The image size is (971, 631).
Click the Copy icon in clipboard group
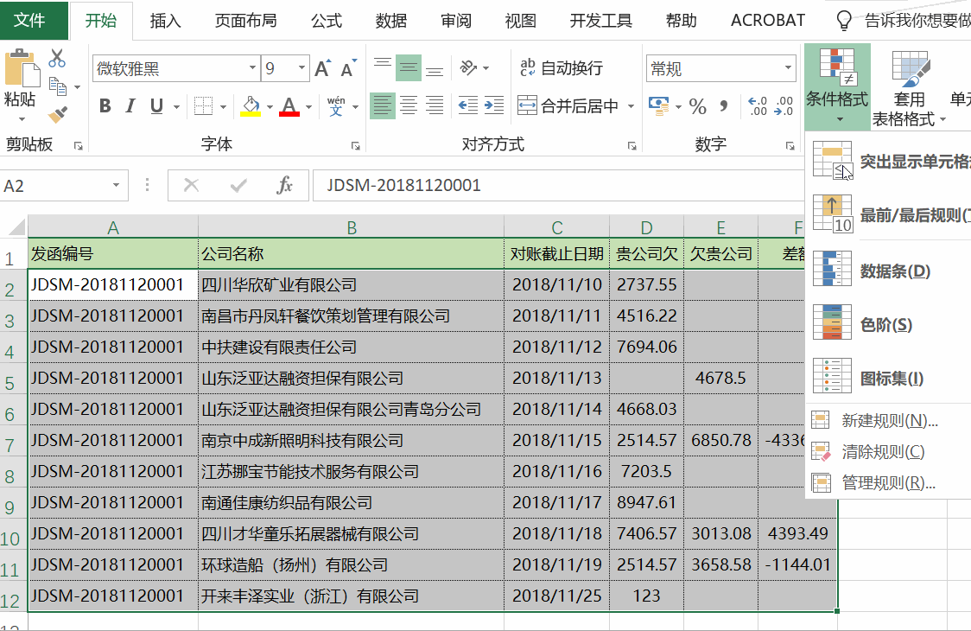58,86
